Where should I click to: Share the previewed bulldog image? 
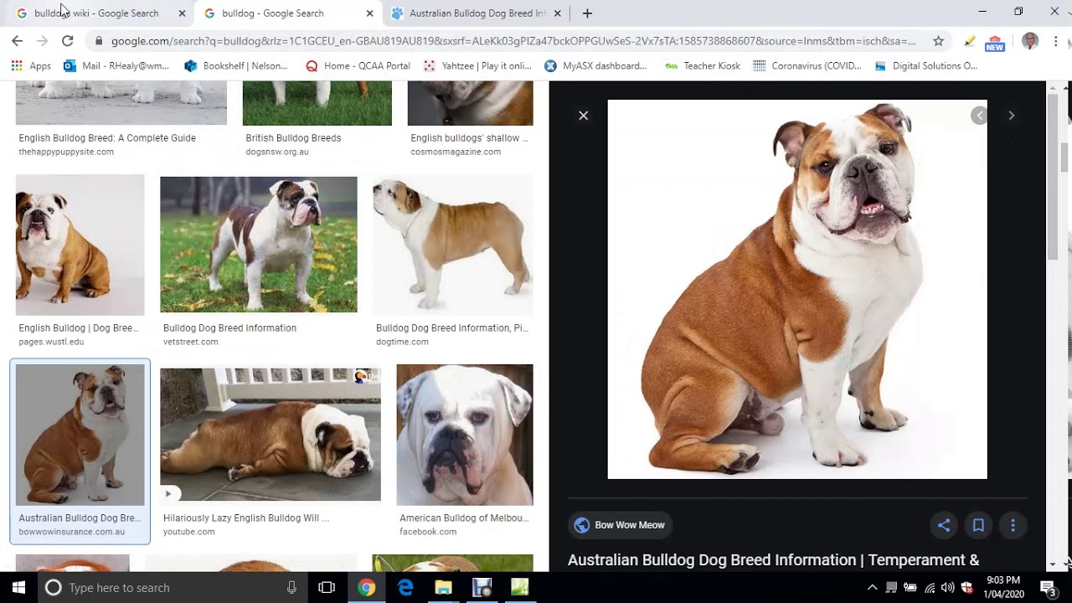point(944,525)
